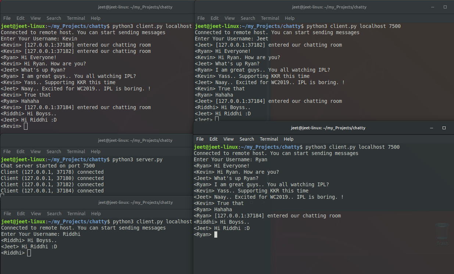454x274 pixels.
Task: Click 'Client (127.0.0.1, 37184) connected' line
Action: pos(52,191)
